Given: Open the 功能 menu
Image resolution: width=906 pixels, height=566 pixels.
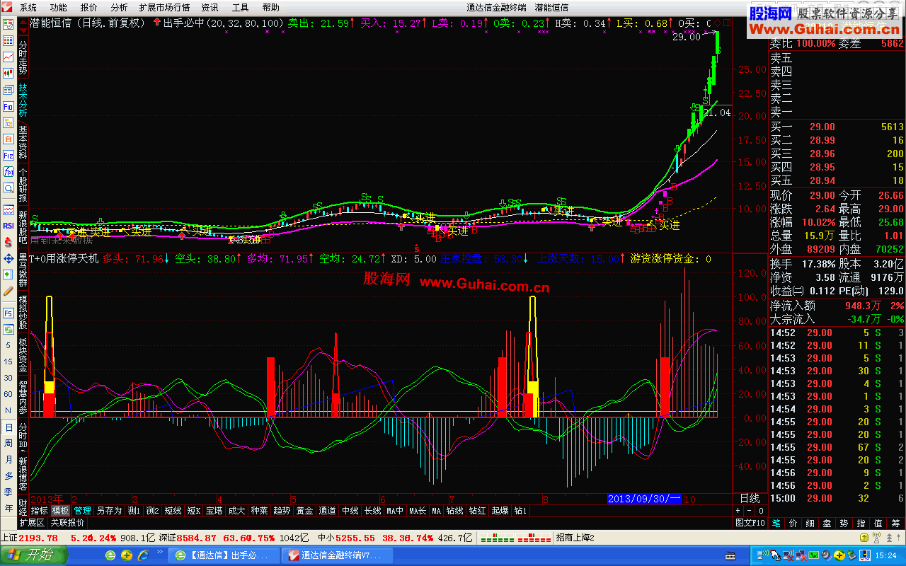Looking at the screenshot, I should click(x=59, y=7).
